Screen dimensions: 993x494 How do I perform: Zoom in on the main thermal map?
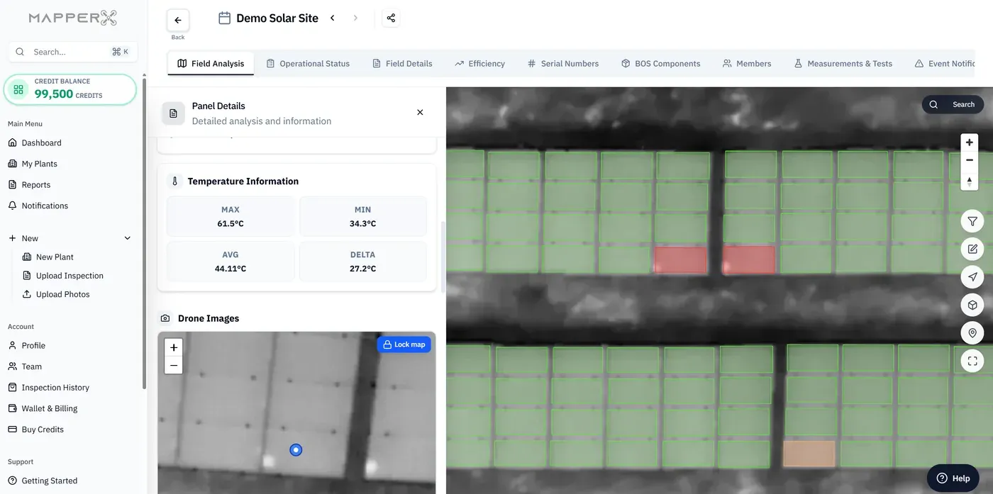click(x=970, y=142)
